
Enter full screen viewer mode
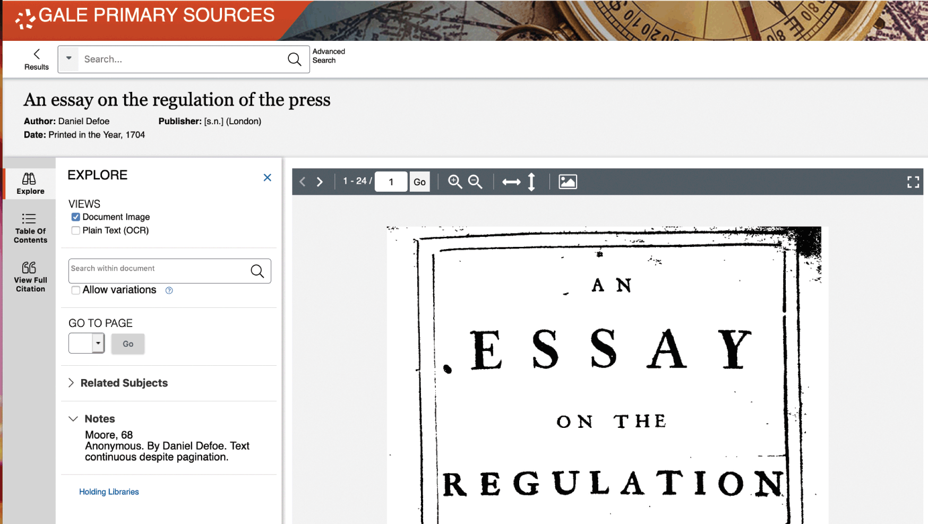click(913, 182)
